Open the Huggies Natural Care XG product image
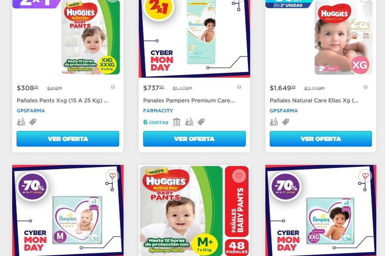The width and height of the screenshot is (385, 256). (x=343, y=37)
